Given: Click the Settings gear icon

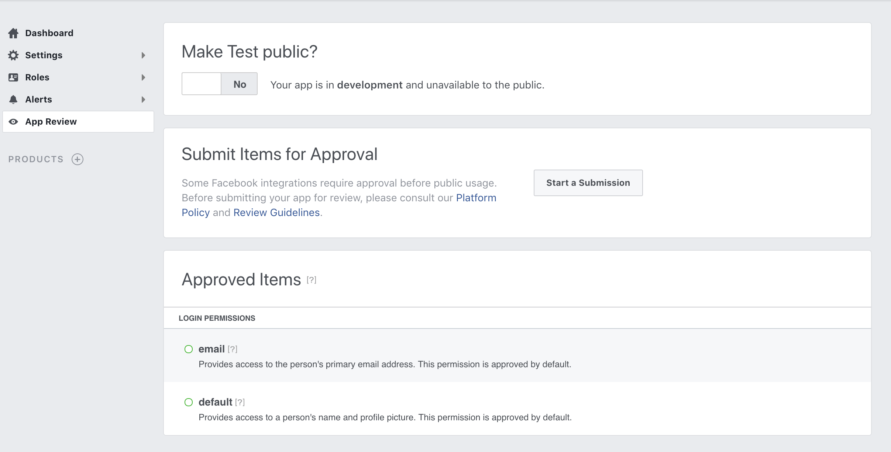Looking at the screenshot, I should (13, 55).
